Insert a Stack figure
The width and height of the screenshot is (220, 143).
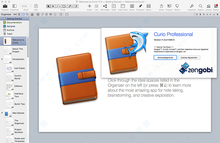click(148, 7)
